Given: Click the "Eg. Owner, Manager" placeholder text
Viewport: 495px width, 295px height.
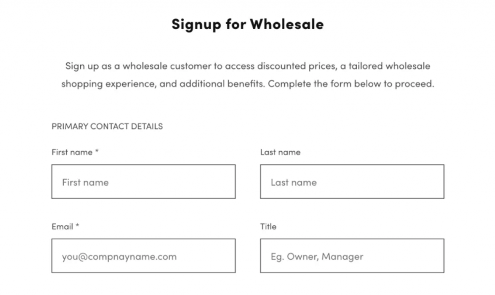Looking at the screenshot, I should pos(317,256).
